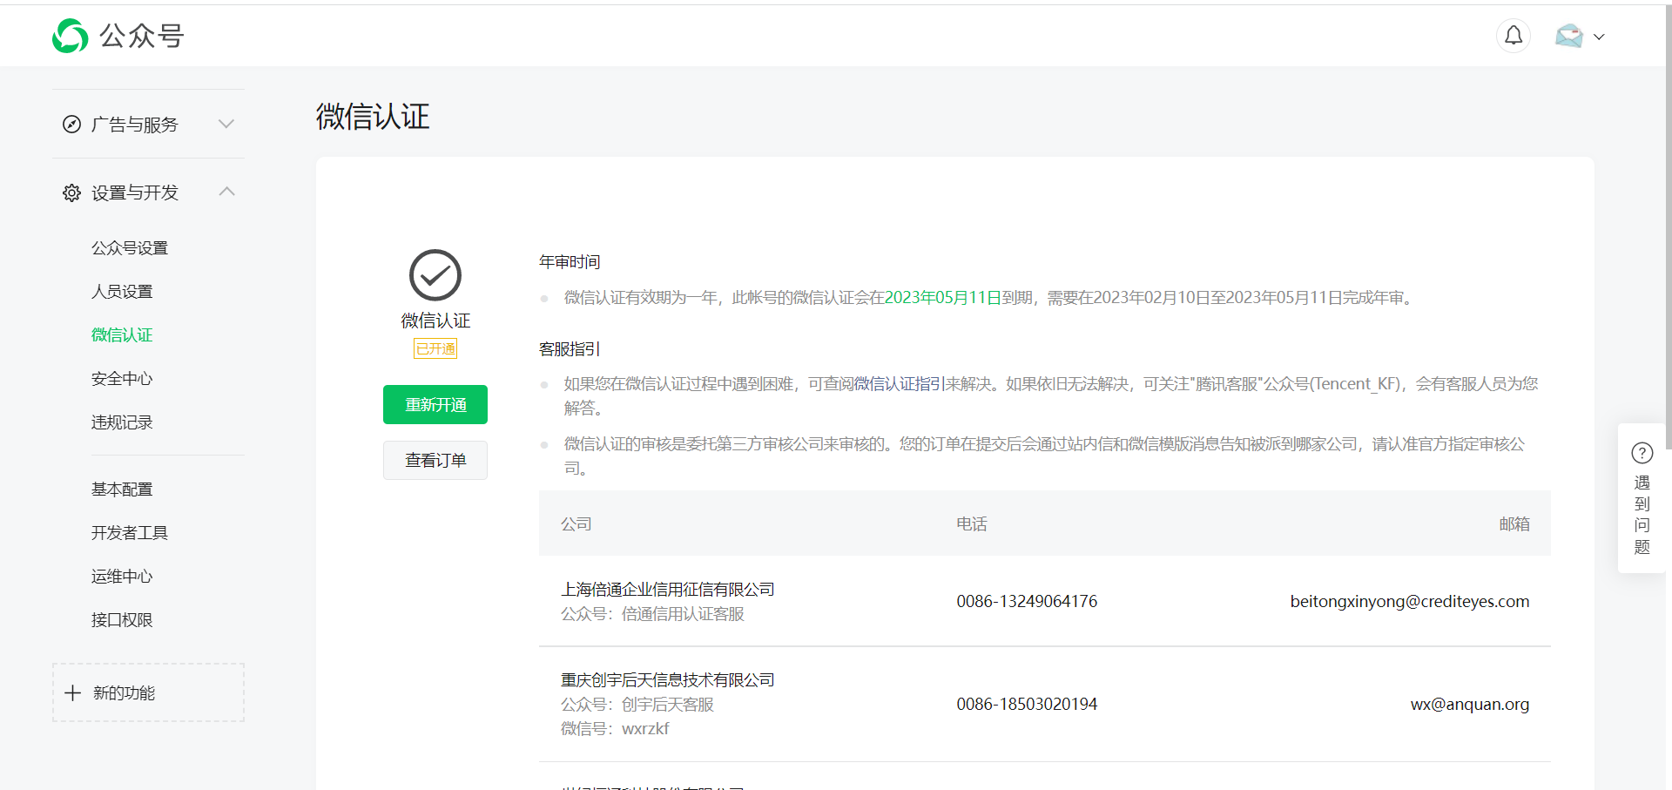Expand the 广告与服务 section chevron
This screenshot has width=1672, height=790.
click(x=226, y=124)
